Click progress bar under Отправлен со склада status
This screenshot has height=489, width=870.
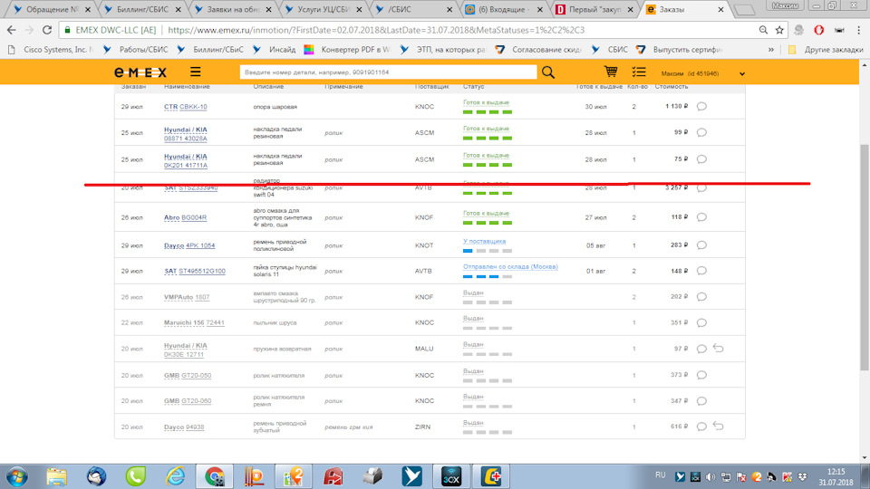tap(488, 276)
